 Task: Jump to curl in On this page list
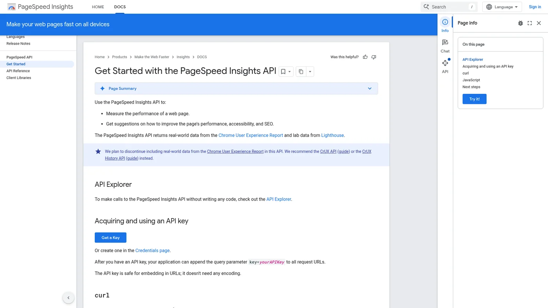466,73
